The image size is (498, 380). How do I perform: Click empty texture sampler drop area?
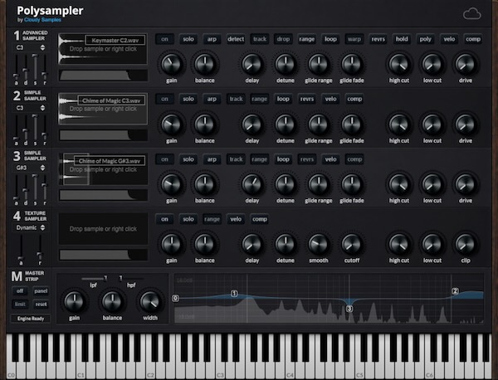tap(103, 229)
